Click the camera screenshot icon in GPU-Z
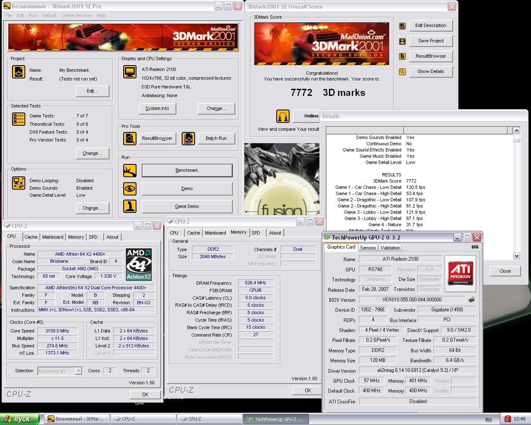Viewport: 531px width, 425px height. point(475,247)
